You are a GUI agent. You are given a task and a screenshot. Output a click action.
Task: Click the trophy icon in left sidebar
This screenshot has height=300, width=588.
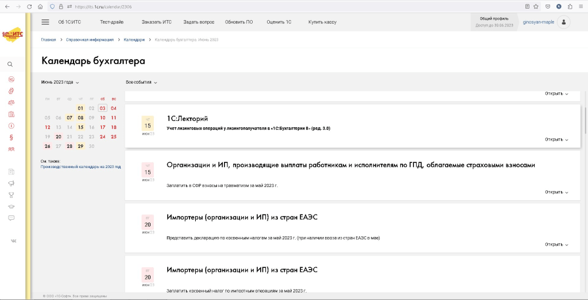pos(11,194)
